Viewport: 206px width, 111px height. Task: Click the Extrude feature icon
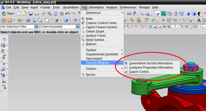coord(10,20)
